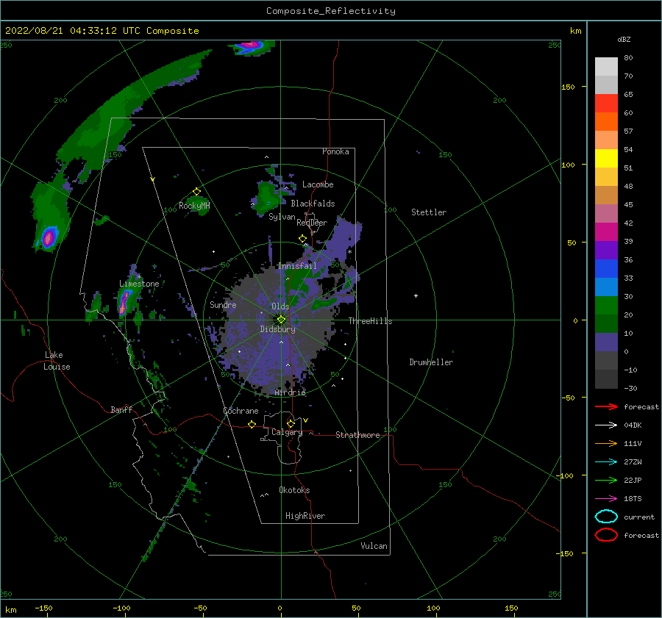This screenshot has height=618, width=662.
Task: Select the blue 33-36 dBZ swatch
Action: (606, 269)
